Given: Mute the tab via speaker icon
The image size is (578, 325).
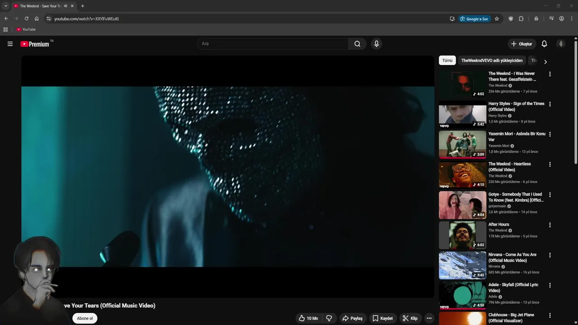Looking at the screenshot, I should [x=65, y=6].
